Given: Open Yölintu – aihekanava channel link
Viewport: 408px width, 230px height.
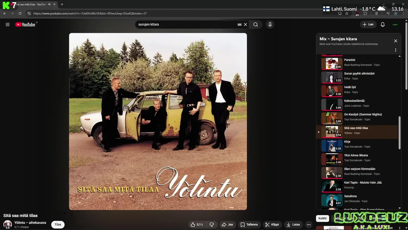Looking at the screenshot, I should coord(30,223).
